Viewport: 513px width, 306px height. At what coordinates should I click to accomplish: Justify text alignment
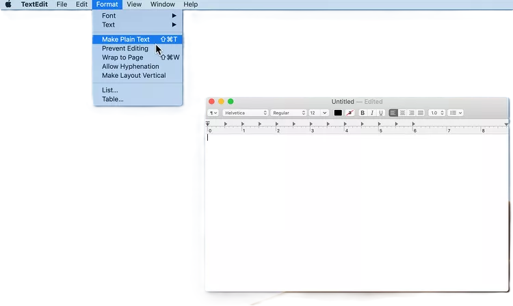pyautogui.click(x=421, y=113)
